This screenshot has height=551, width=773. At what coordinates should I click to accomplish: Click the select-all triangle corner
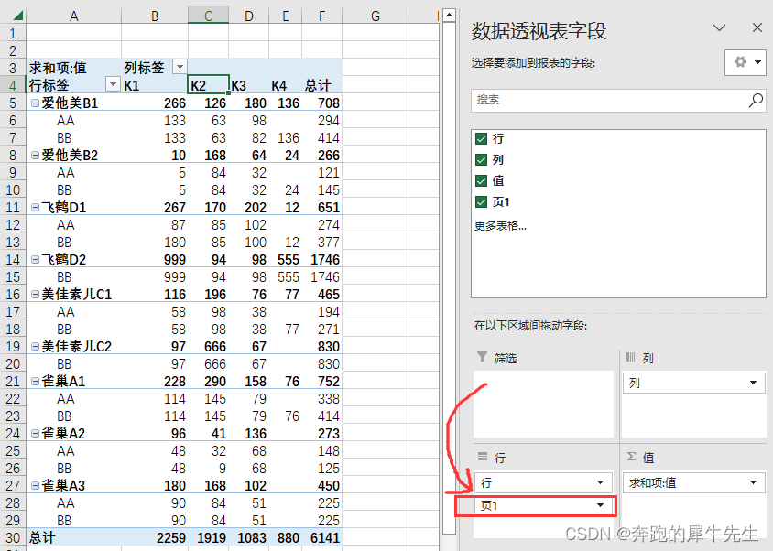17,16
